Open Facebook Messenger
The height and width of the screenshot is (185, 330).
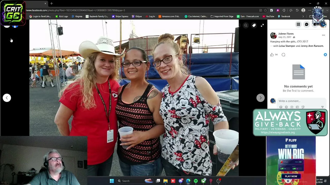[307, 24]
